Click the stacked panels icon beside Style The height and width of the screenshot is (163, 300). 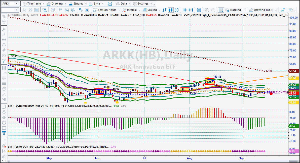(x=110, y=4)
